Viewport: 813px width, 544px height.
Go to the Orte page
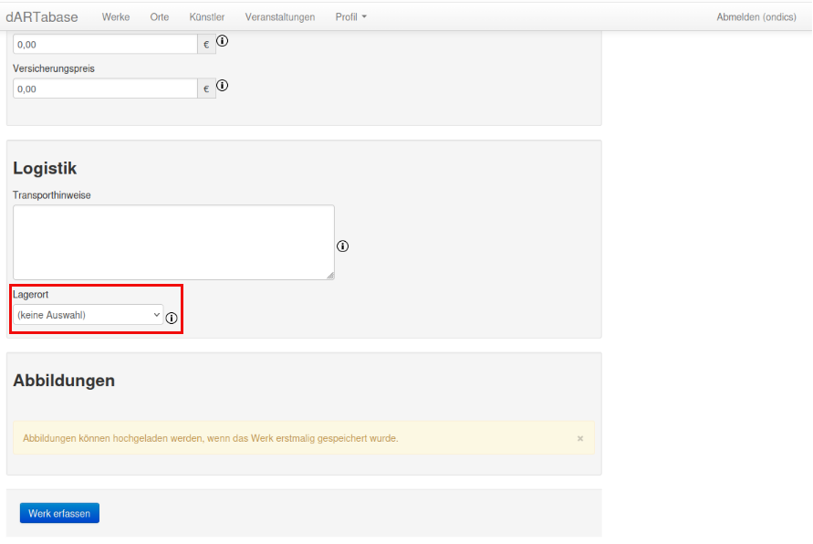[x=160, y=17]
